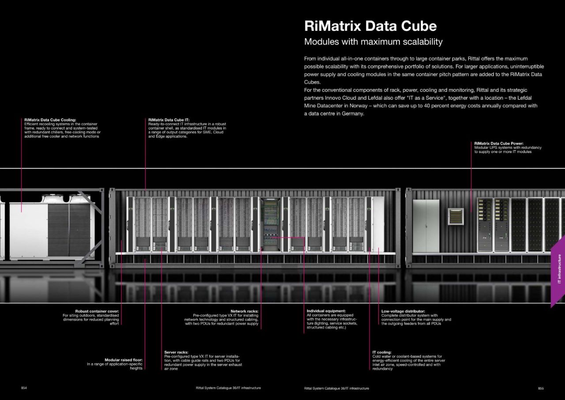Click the RiMatrix Data Cube title
Viewport: 565px width, 400px height.
click(x=370, y=26)
